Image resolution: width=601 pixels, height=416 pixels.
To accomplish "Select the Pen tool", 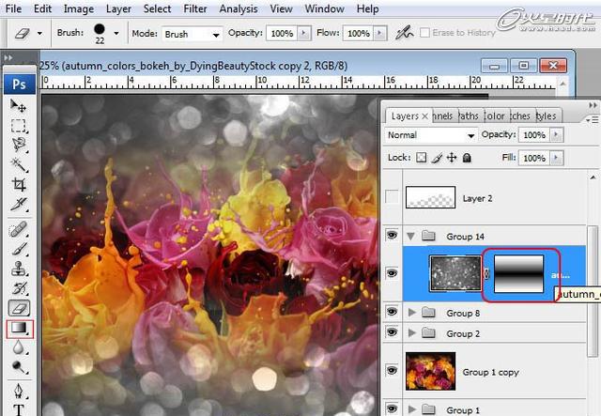I will 18,391.
